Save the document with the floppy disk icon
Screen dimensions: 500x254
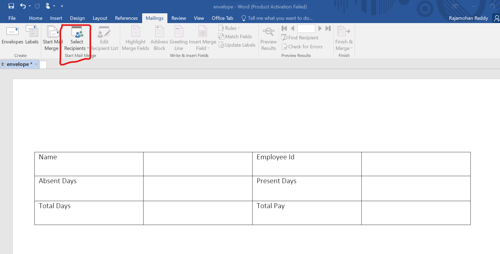(x=11, y=6)
